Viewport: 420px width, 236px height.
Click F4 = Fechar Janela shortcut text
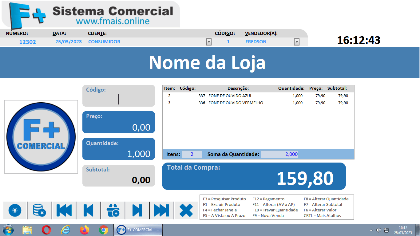220,210
